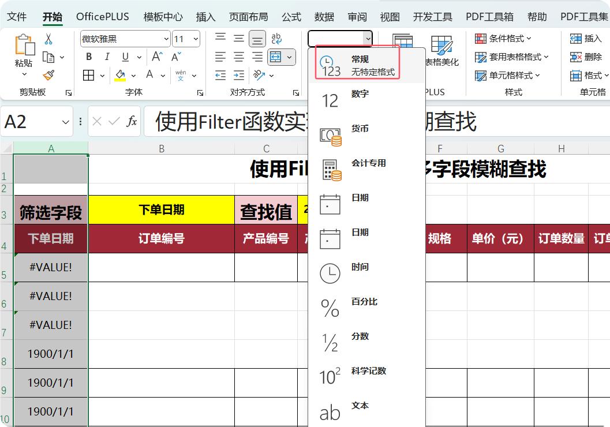Open 套用表格格式 table styles
The height and width of the screenshot is (427, 610).
tap(511, 57)
